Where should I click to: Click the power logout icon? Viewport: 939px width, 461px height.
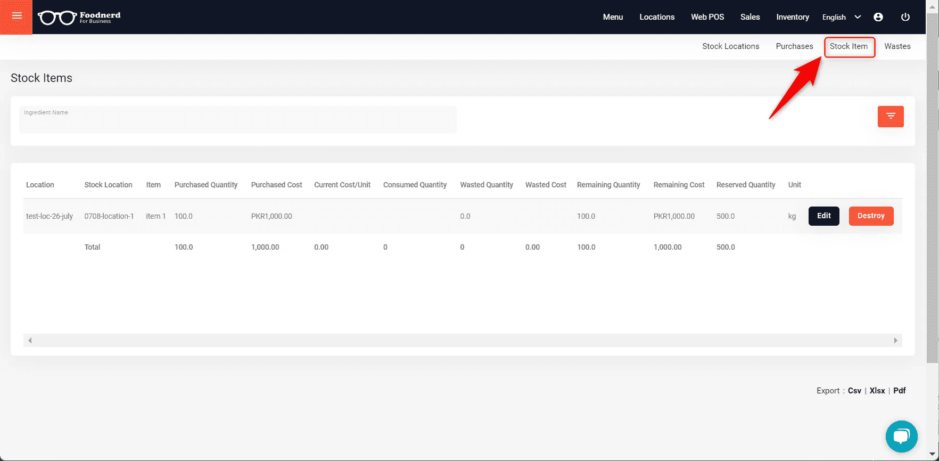click(905, 17)
